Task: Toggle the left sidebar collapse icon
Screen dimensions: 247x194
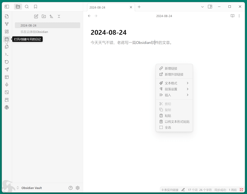Action: (7, 7)
